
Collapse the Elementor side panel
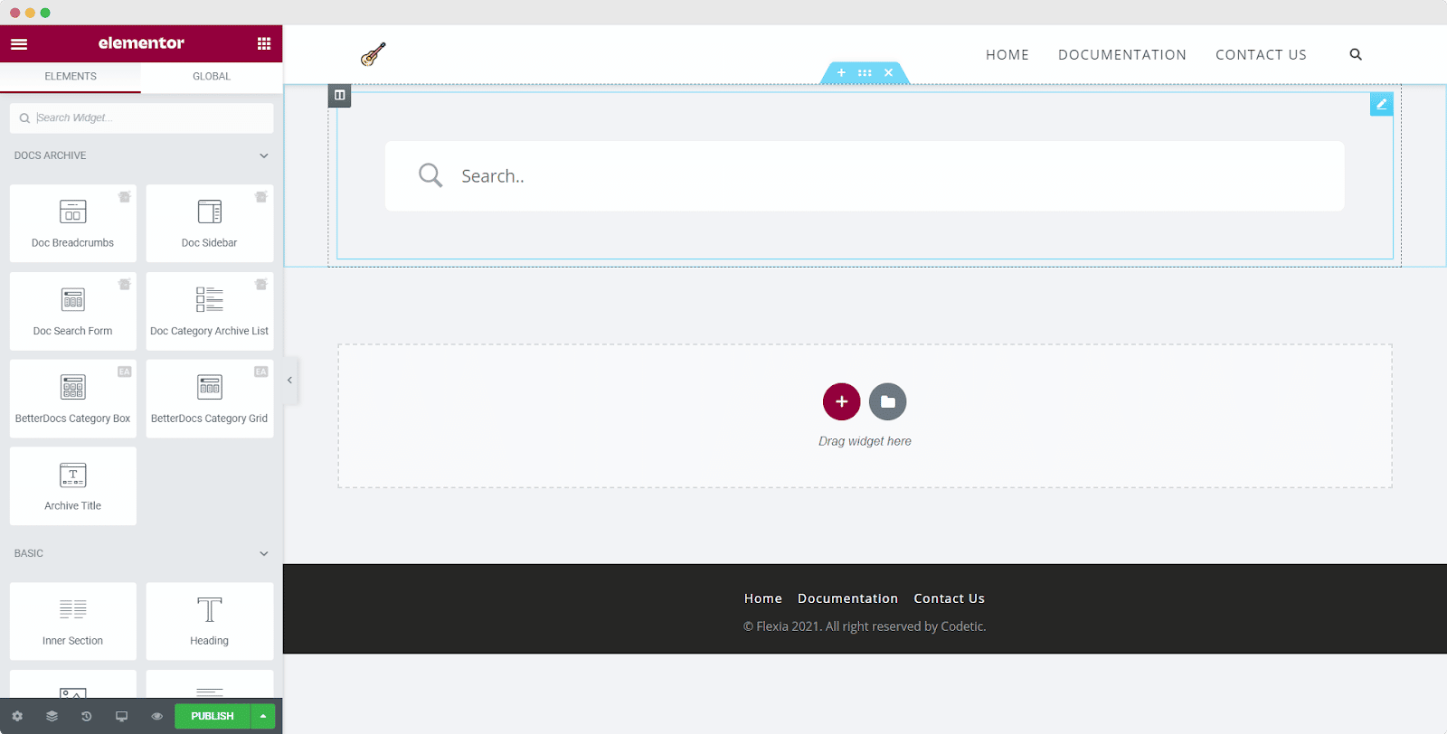pyautogui.click(x=289, y=381)
